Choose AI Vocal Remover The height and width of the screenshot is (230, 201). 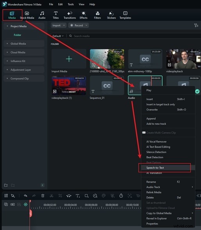click(168, 141)
